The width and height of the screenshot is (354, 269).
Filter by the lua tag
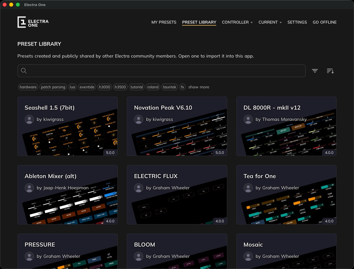point(72,87)
